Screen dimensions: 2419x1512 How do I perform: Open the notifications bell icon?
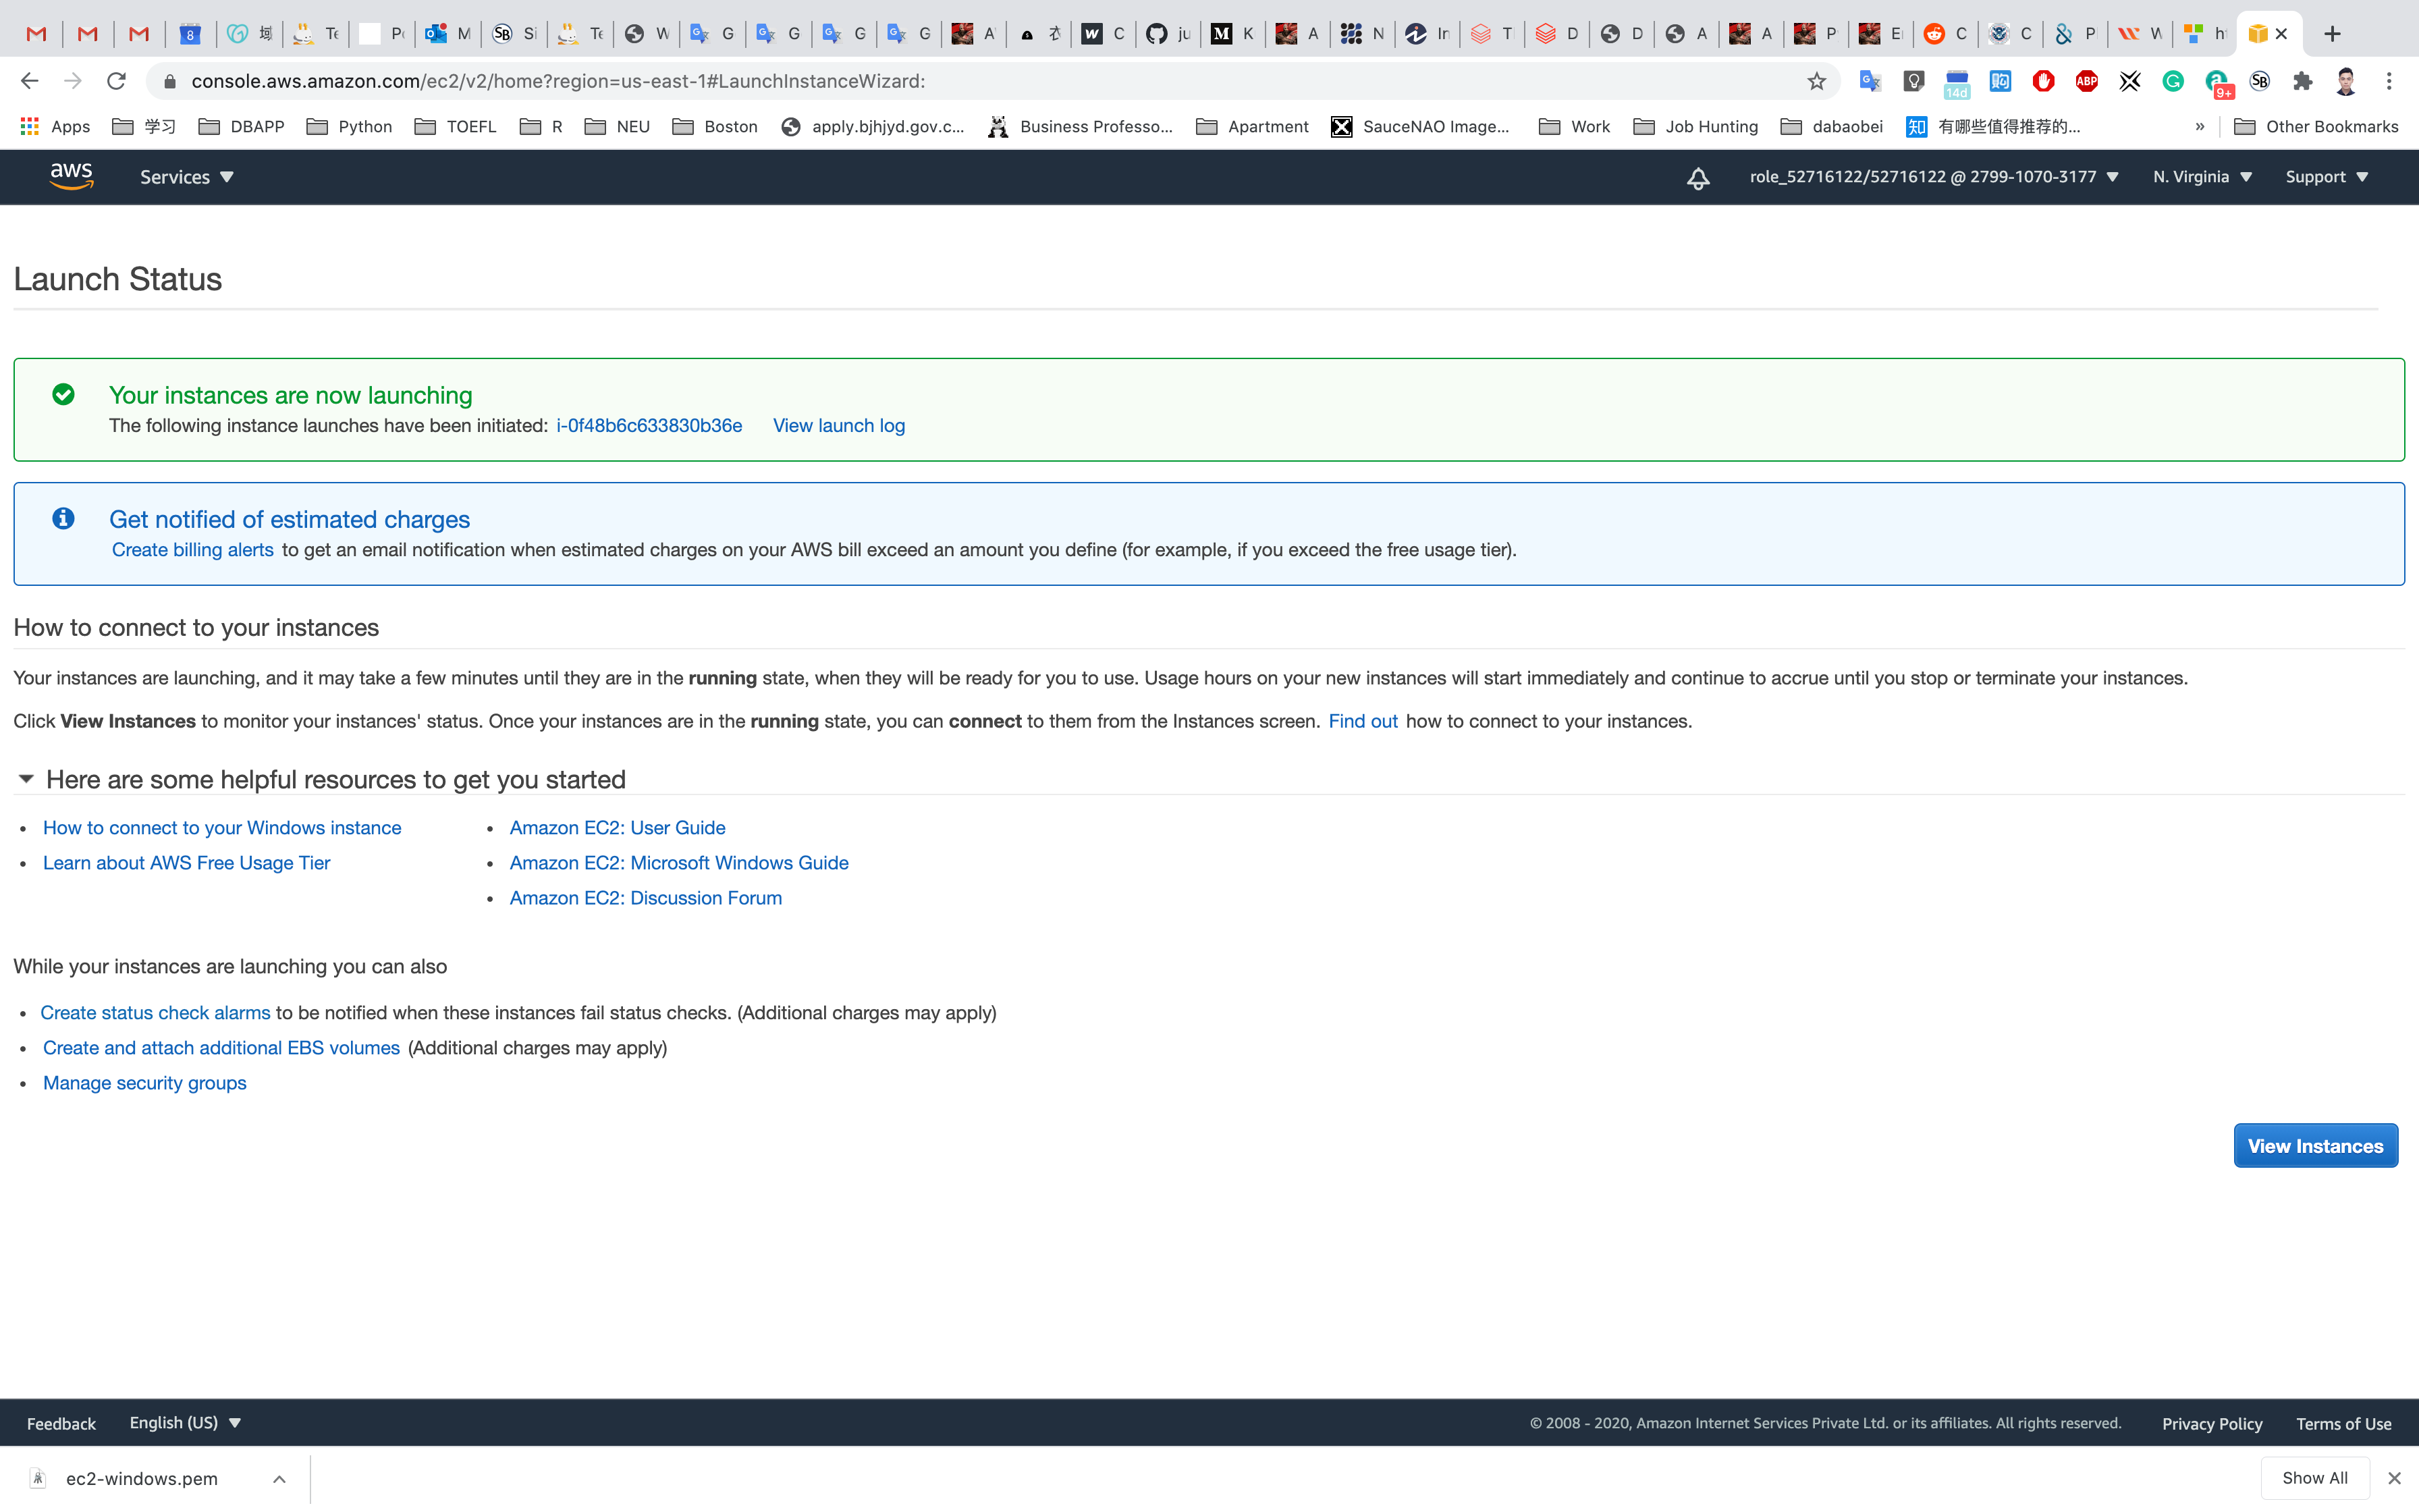click(x=1697, y=178)
